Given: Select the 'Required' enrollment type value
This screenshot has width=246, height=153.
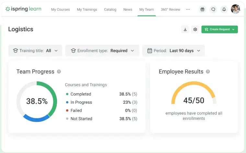Looking at the screenshot, I should tap(119, 51).
